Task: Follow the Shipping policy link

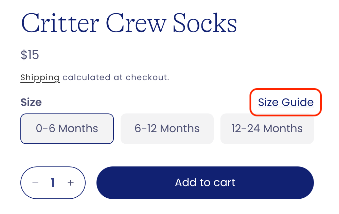Action: (40, 77)
